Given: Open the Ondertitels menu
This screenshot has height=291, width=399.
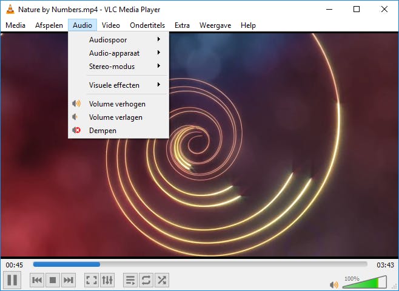Looking at the screenshot, I should (147, 25).
